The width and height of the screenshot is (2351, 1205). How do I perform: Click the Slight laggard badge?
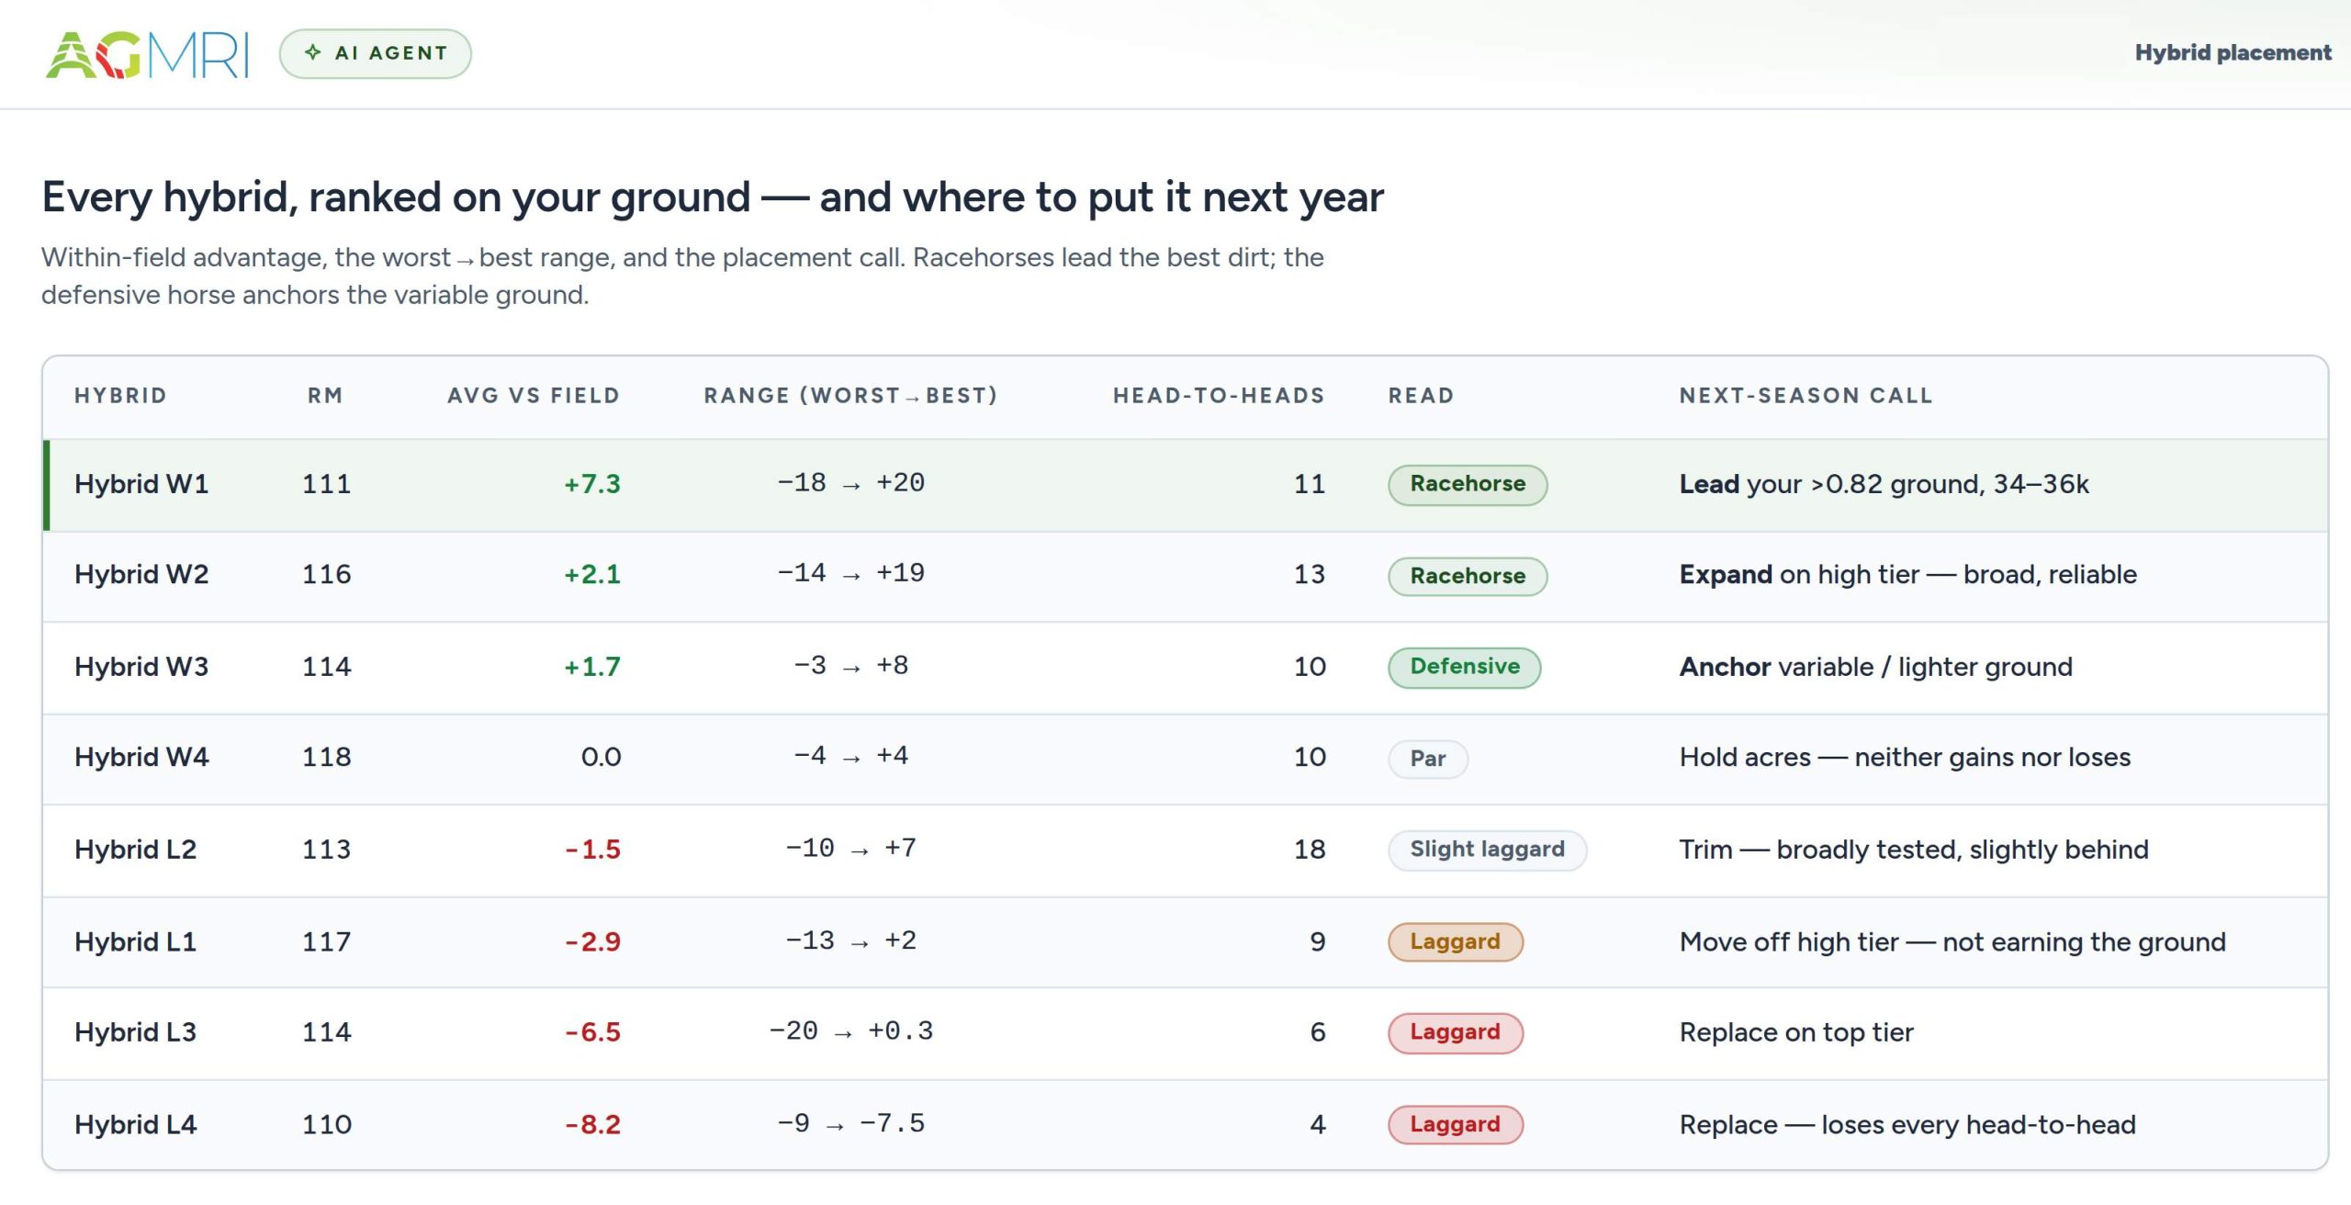(x=1487, y=850)
